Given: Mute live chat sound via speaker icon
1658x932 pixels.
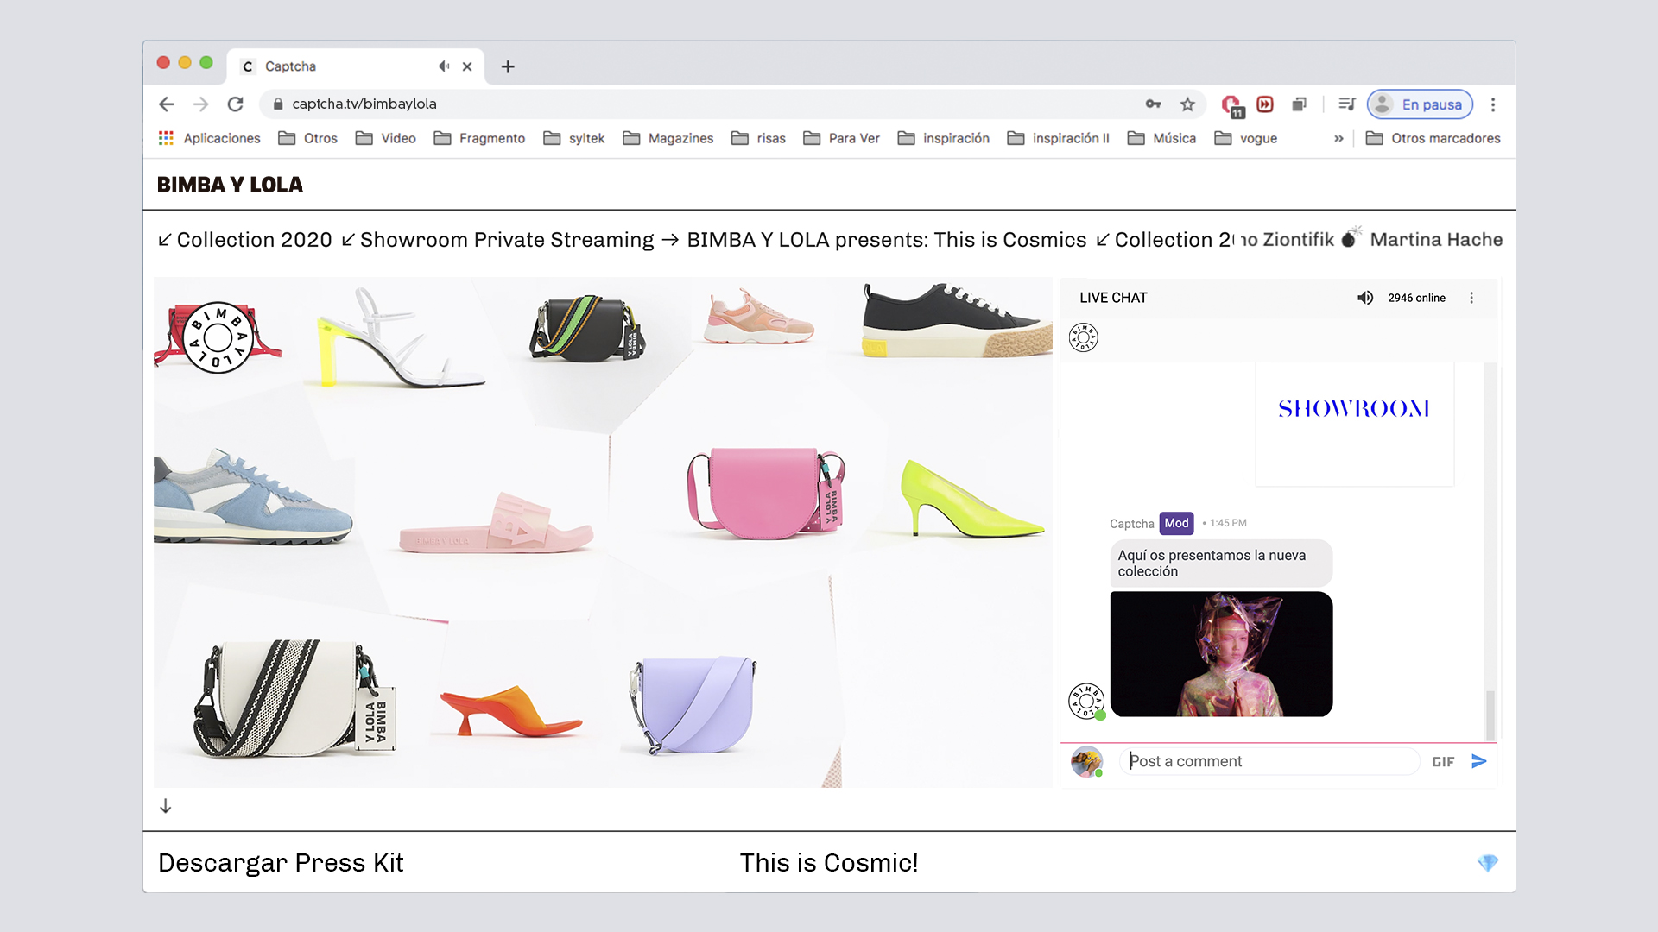Looking at the screenshot, I should tap(1364, 298).
